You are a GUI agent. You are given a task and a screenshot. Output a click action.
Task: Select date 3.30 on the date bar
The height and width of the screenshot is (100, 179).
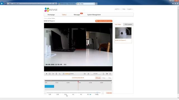pos(58,94)
